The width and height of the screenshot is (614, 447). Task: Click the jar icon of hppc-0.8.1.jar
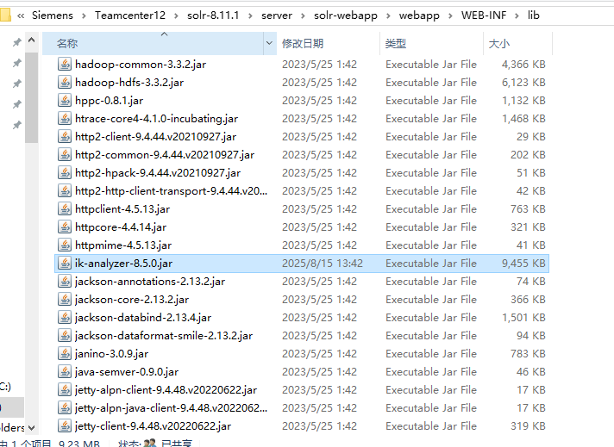(x=65, y=101)
